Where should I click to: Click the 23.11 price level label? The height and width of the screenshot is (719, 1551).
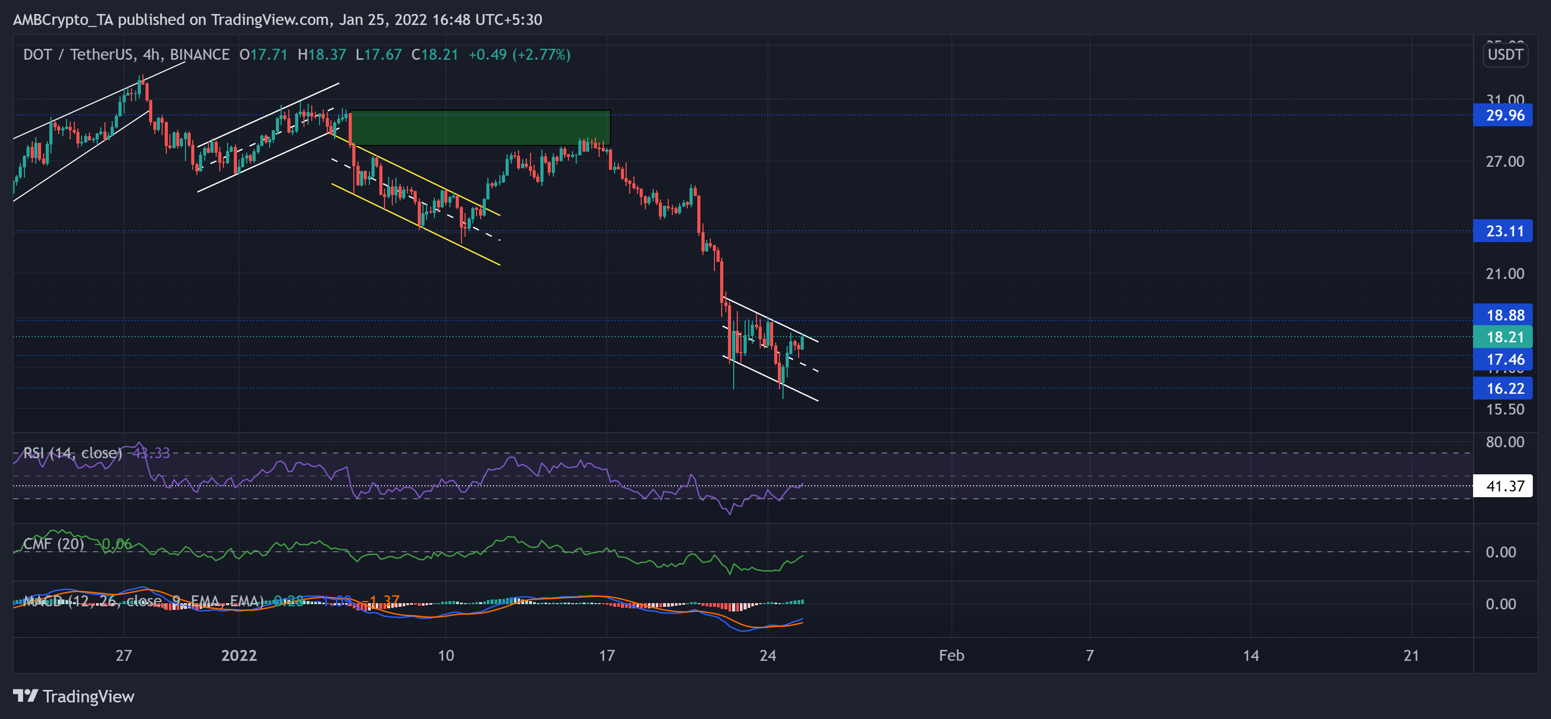click(x=1502, y=231)
